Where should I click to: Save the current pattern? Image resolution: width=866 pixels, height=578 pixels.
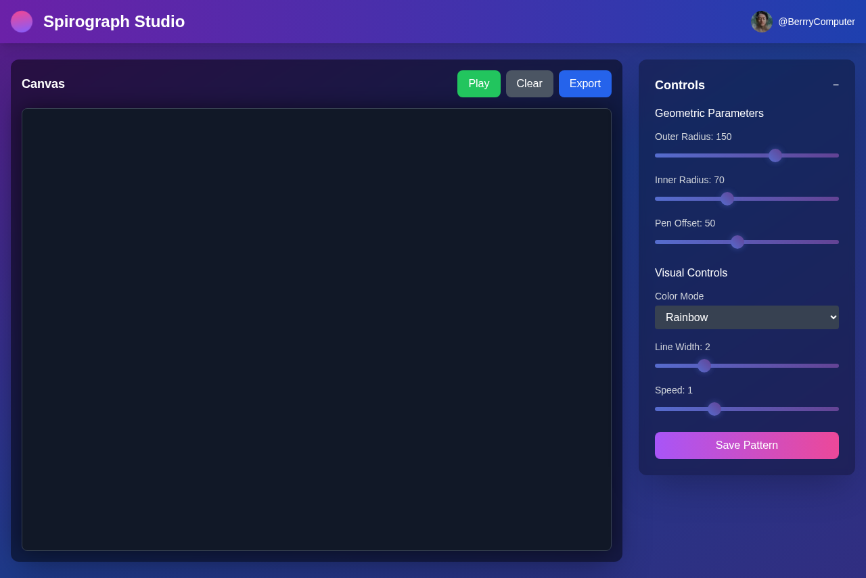pyautogui.click(x=746, y=445)
